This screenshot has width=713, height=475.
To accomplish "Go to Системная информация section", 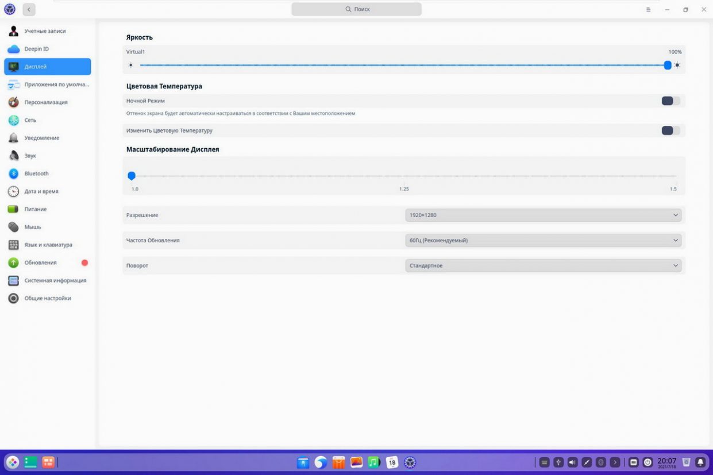I will click(x=55, y=280).
